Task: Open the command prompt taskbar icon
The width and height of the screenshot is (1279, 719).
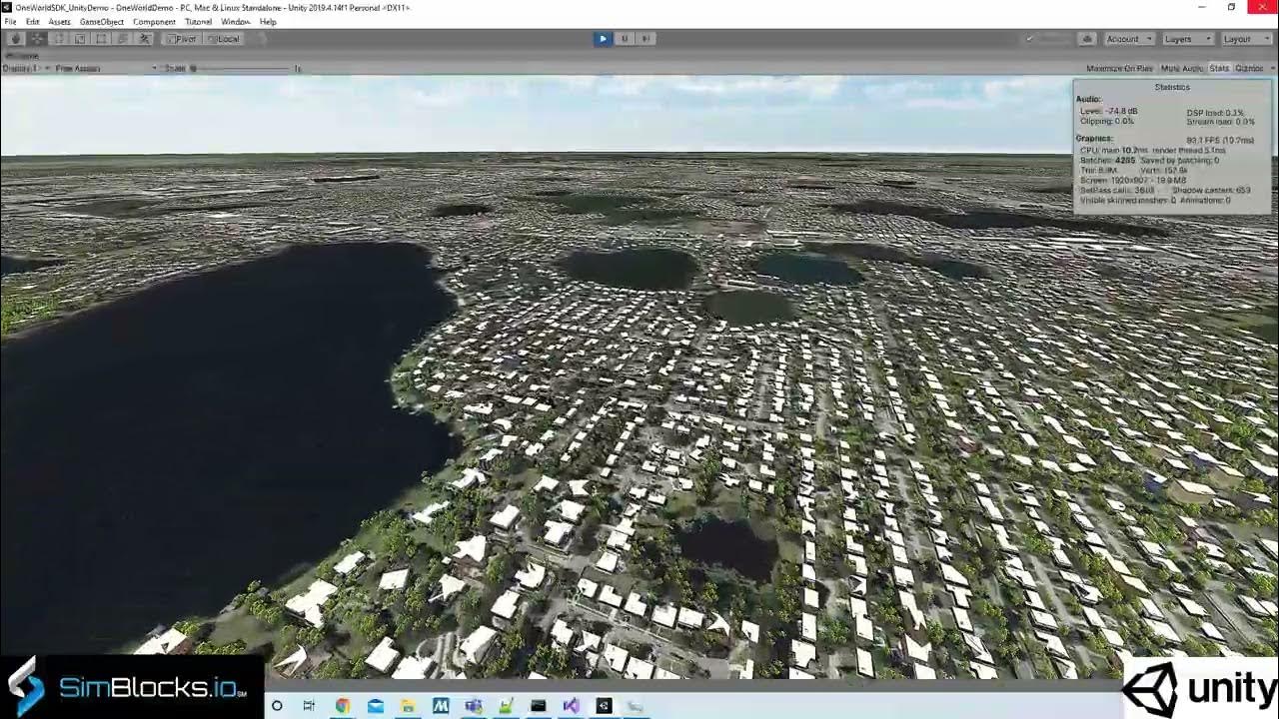Action: [x=539, y=706]
